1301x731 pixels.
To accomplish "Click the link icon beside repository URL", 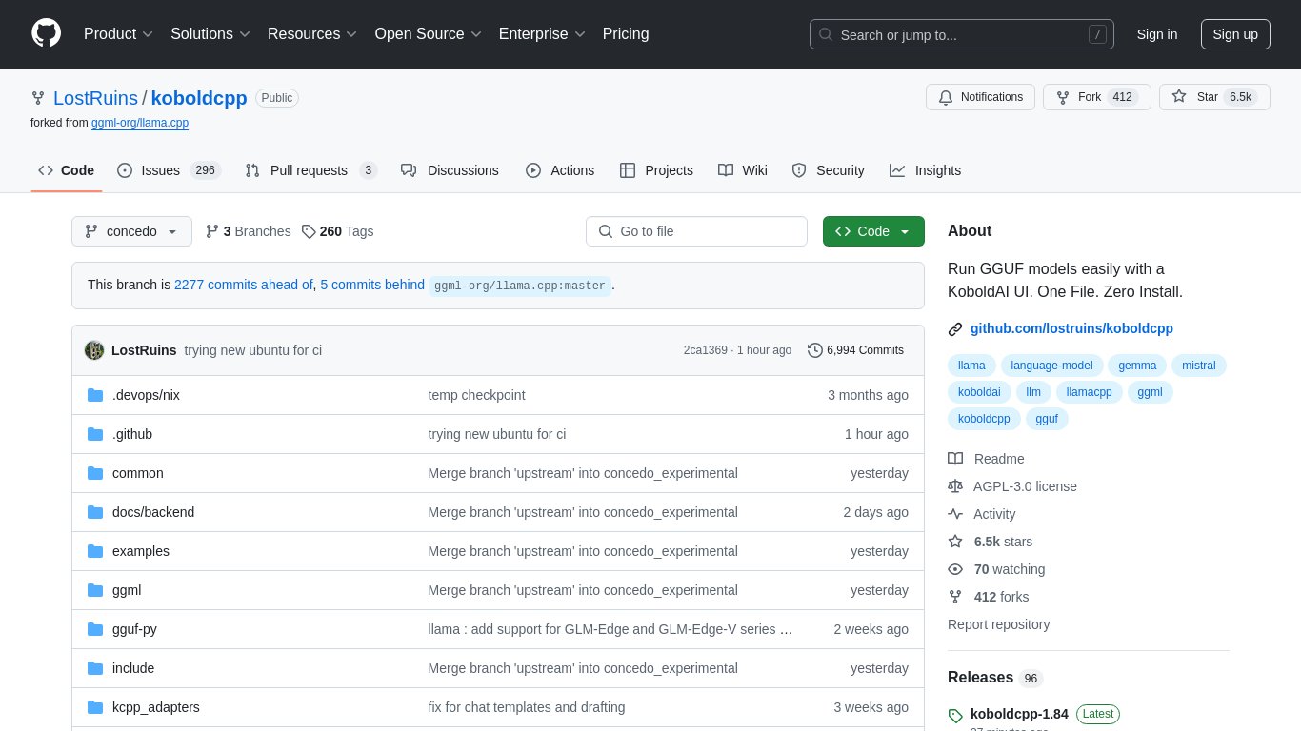I will pos(955,329).
